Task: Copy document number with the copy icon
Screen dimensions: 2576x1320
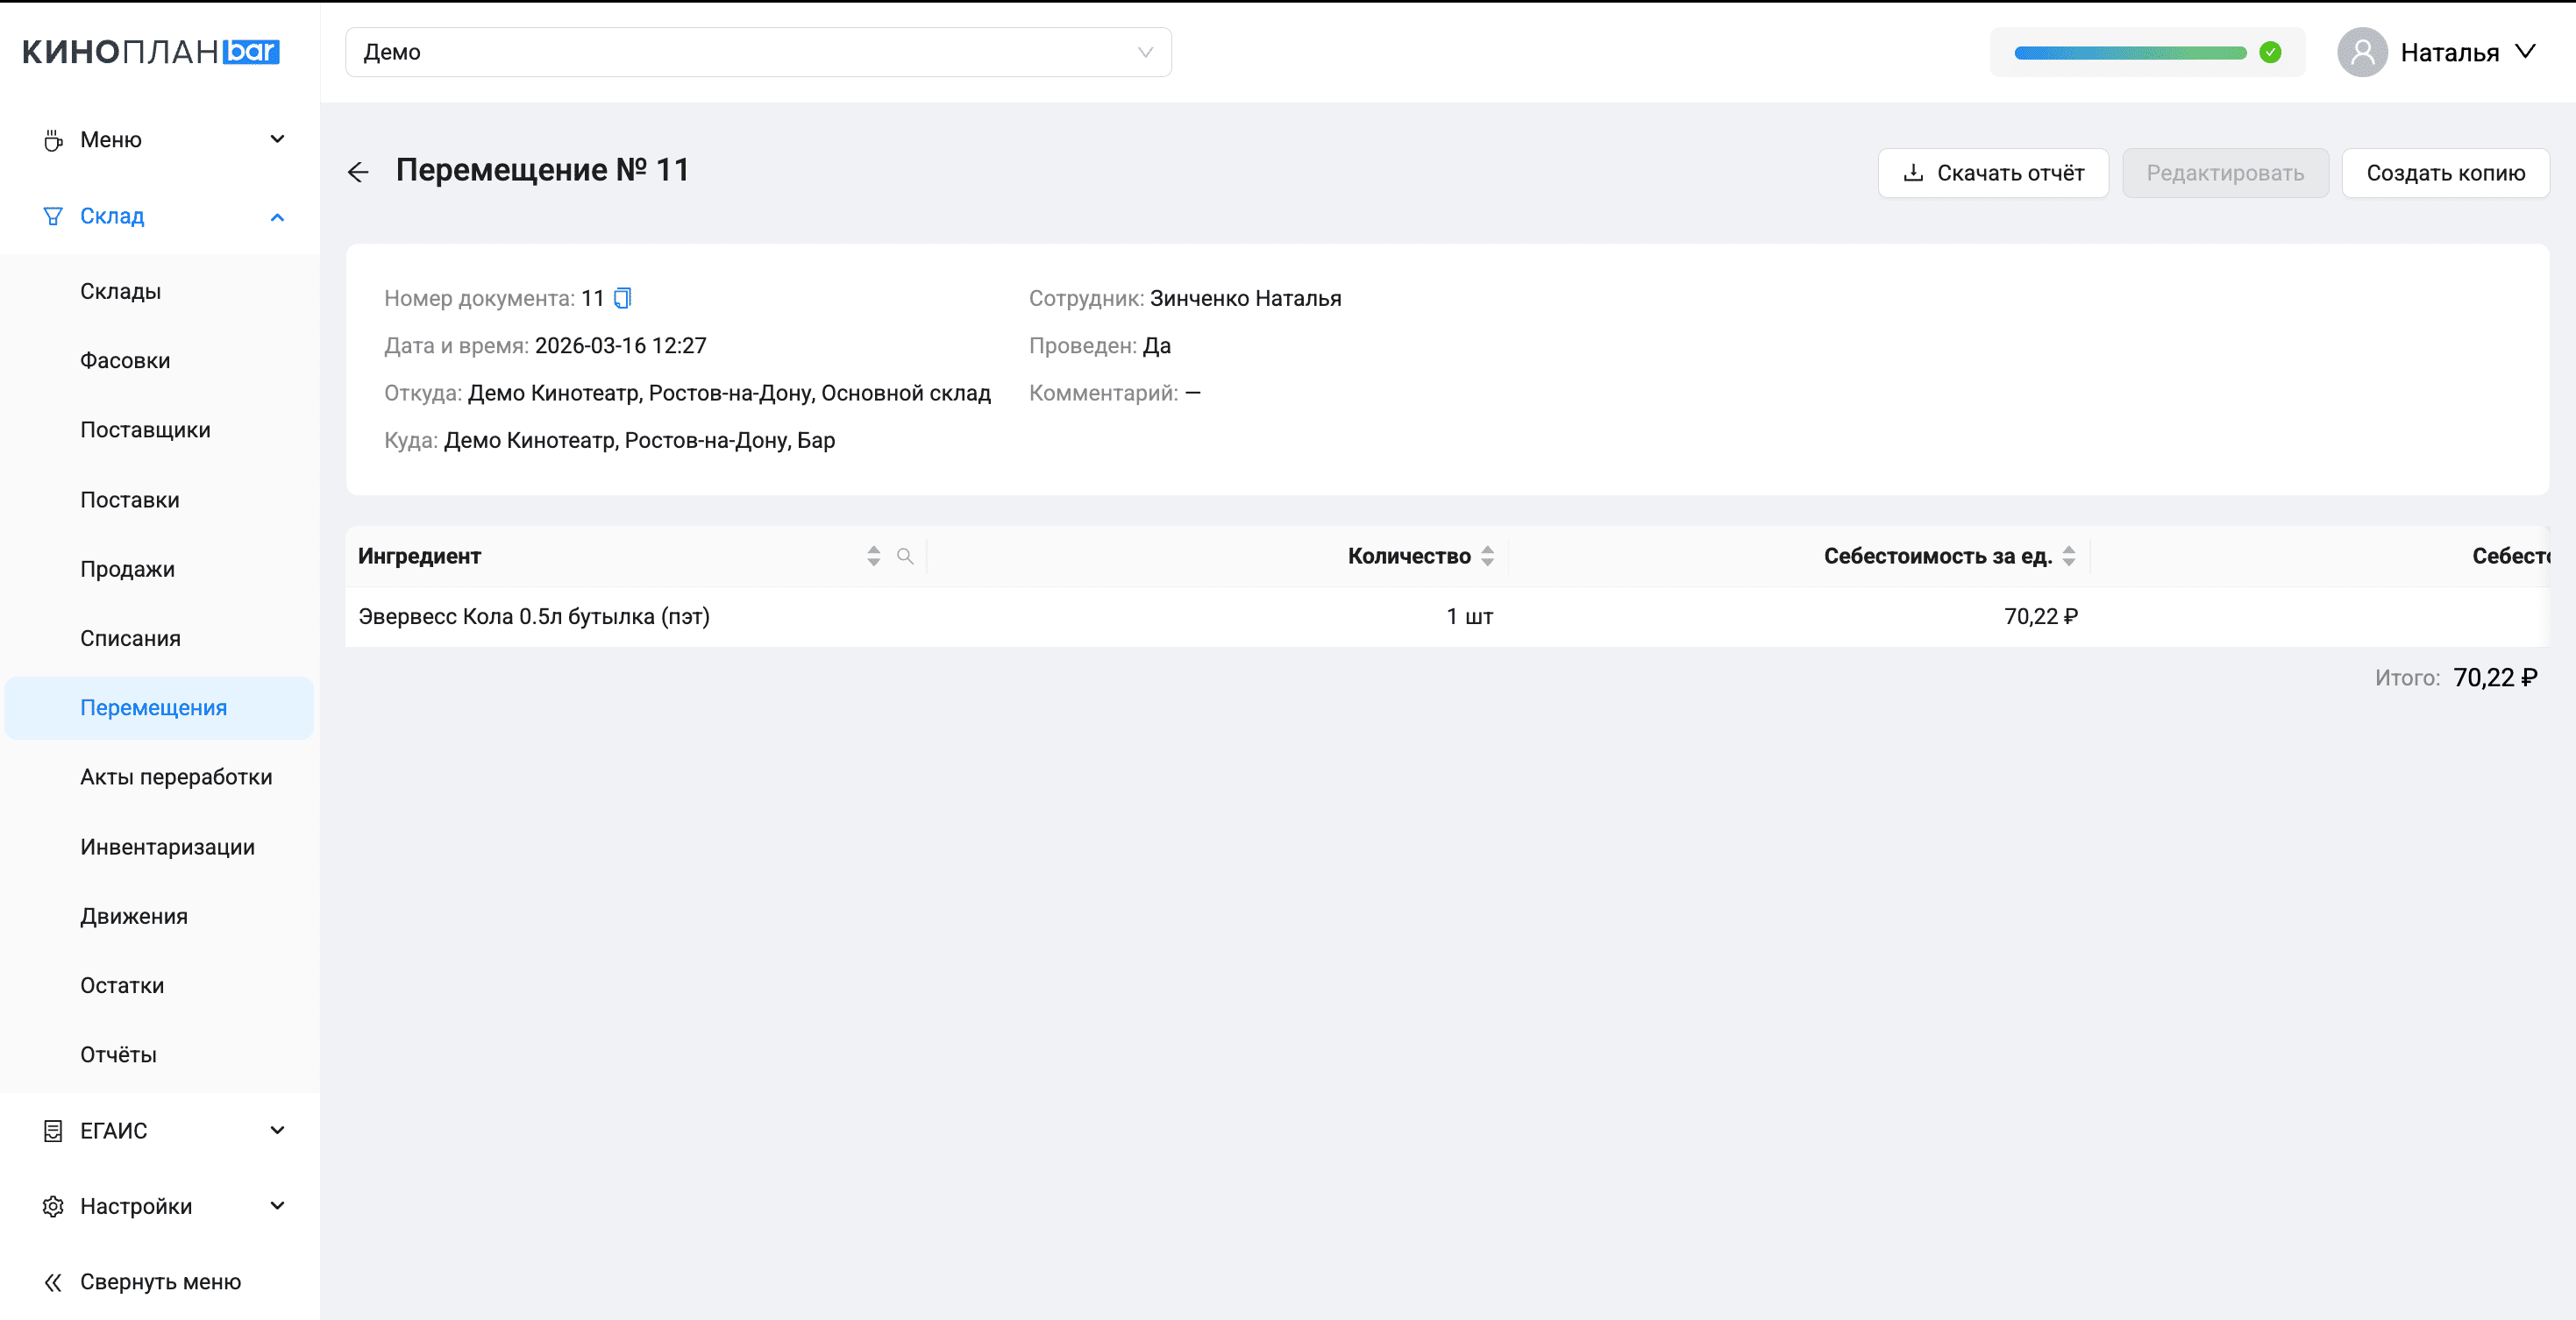Action: click(622, 298)
